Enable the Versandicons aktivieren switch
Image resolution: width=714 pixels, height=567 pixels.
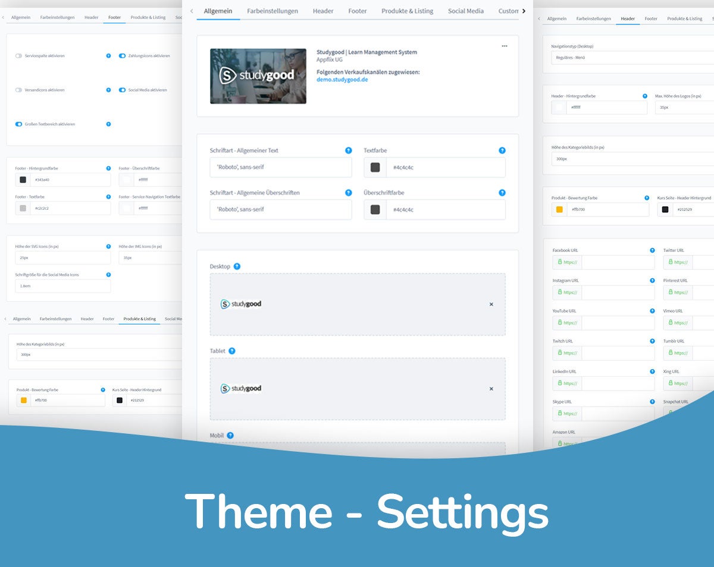coord(18,90)
